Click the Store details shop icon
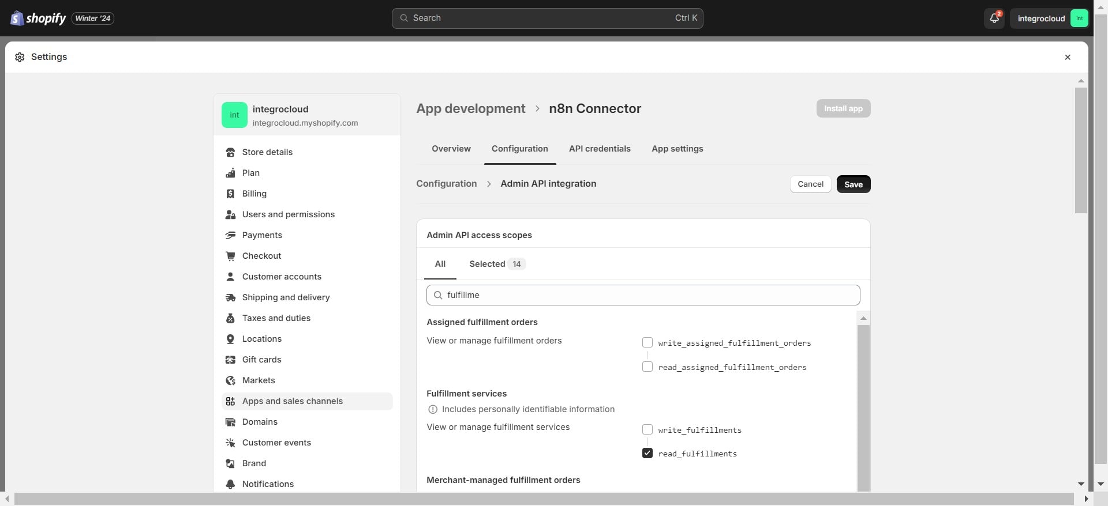 click(x=230, y=152)
